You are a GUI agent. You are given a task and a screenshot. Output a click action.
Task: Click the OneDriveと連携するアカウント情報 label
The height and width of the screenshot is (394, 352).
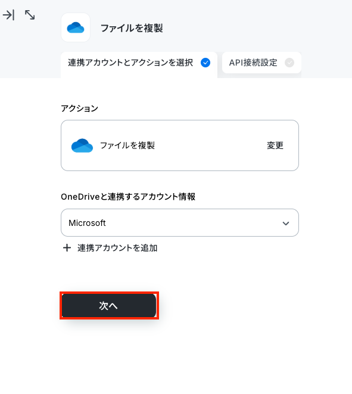[x=128, y=197]
